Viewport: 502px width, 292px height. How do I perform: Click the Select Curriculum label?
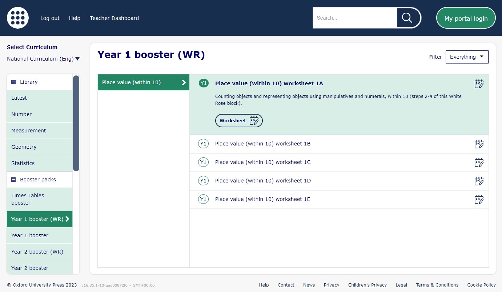32,47
